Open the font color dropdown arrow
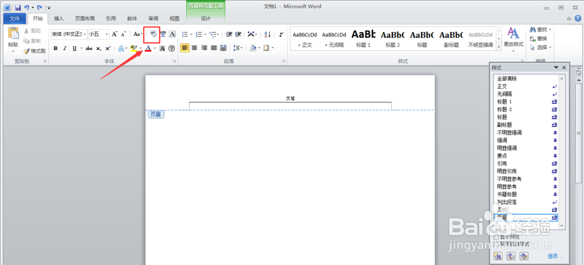This screenshot has height=265, width=584. [x=155, y=48]
